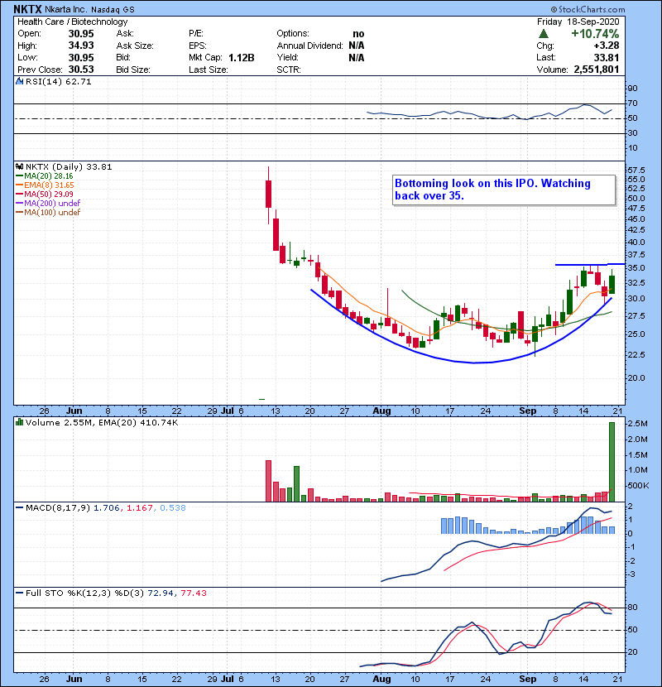Click the Annual Dividend value 'N/A'
This screenshot has height=687, width=662.
click(x=357, y=46)
